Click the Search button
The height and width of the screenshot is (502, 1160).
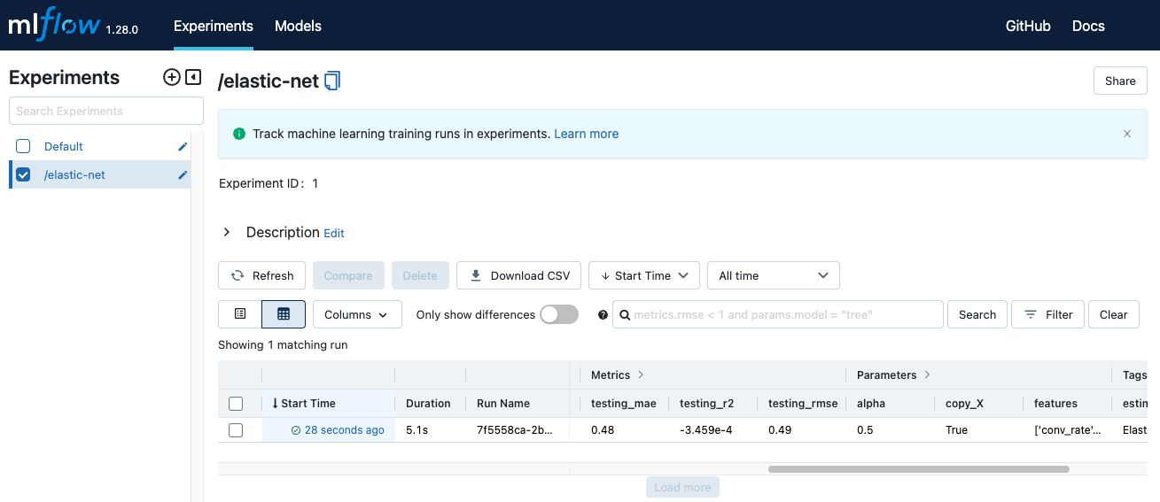[977, 314]
